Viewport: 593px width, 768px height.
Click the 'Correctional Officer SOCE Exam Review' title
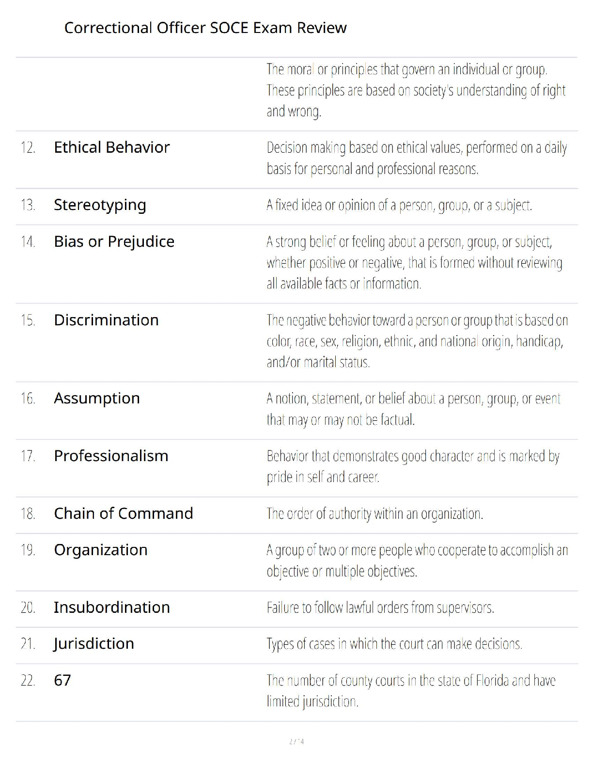tap(205, 28)
